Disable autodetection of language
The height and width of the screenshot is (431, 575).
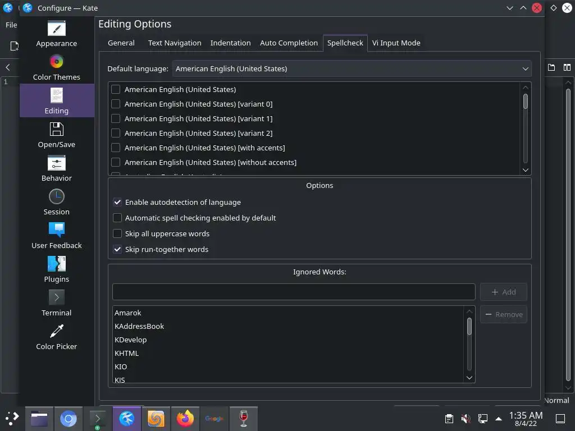coord(117,202)
